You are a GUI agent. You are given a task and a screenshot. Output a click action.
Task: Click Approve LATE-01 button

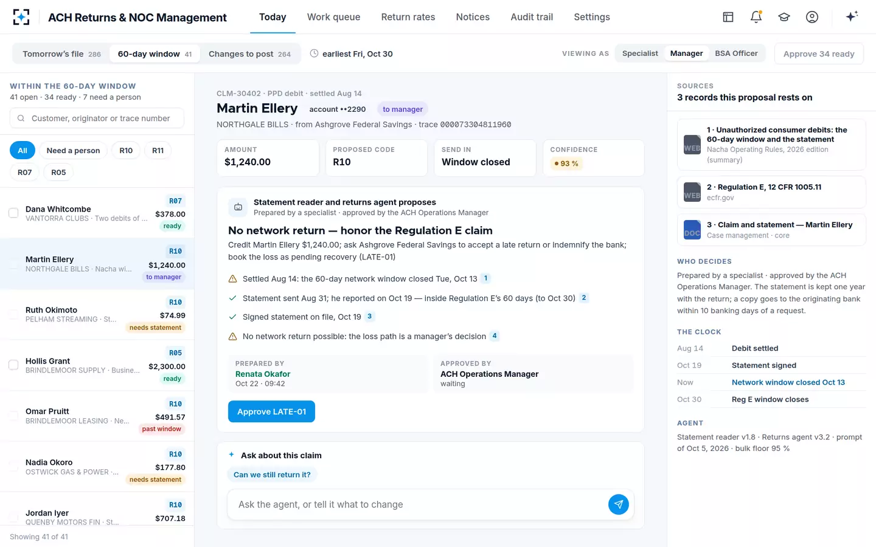point(271,411)
